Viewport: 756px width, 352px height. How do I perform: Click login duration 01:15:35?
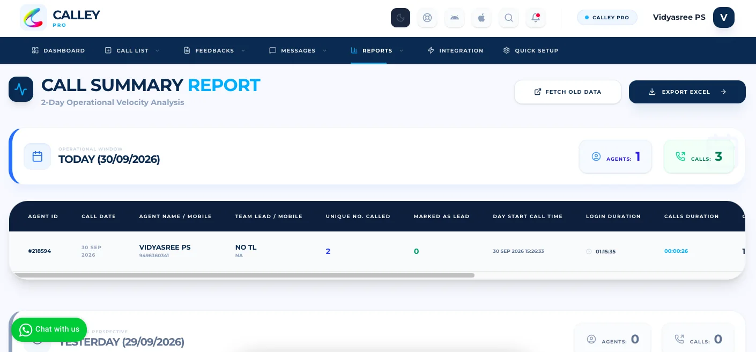pyautogui.click(x=605, y=251)
